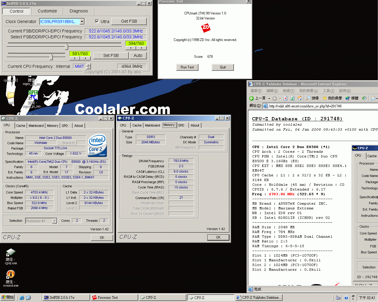This screenshot has width=378, height=302.
Task: Open IE Favorites (我的最愛) star button
Action: 332,98
